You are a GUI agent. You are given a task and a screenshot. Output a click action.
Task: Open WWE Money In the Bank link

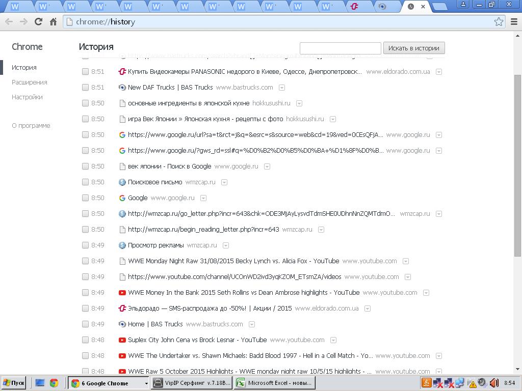click(x=244, y=293)
